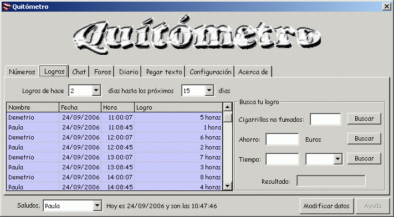The height and width of the screenshot is (217, 394).
Task: Select the Demetrio 5 horas row
Action: tap(114, 117)
